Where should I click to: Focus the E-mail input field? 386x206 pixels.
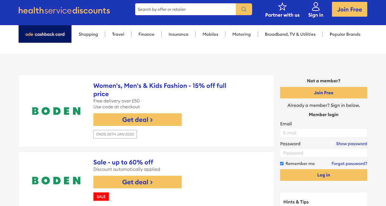[x=323, y=133]
